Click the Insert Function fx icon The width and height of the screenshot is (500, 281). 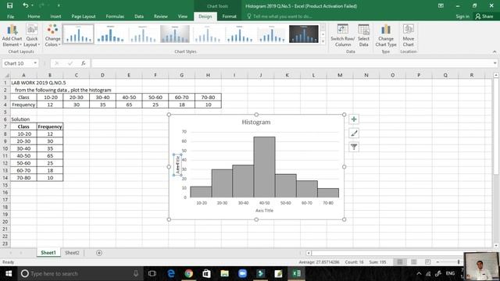pos(84,63)
